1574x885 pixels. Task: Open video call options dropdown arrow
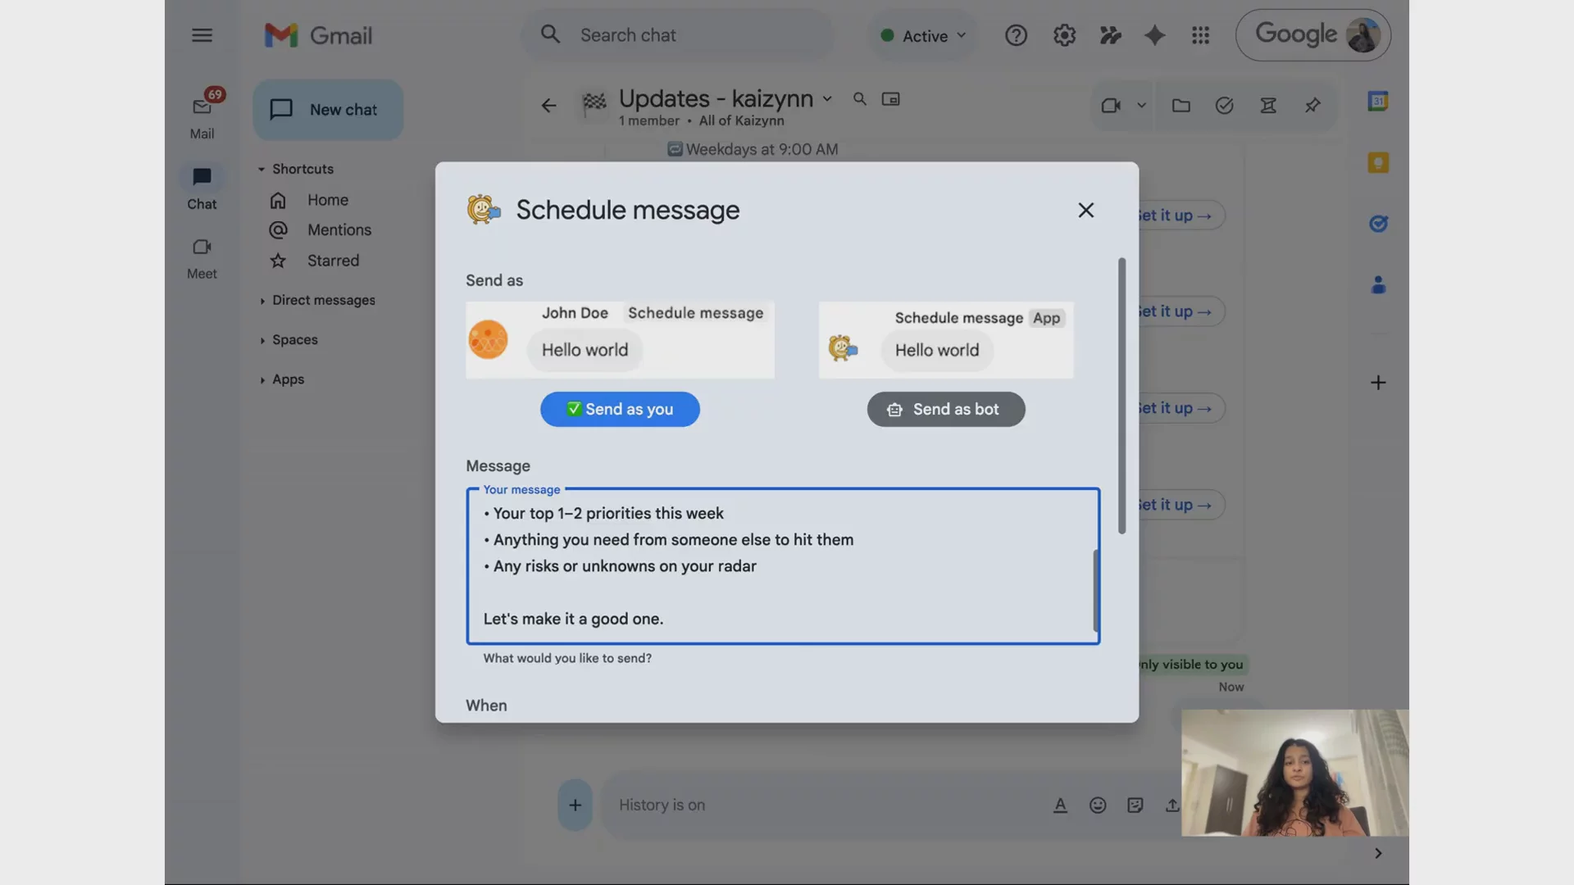tap(1141, 106)
